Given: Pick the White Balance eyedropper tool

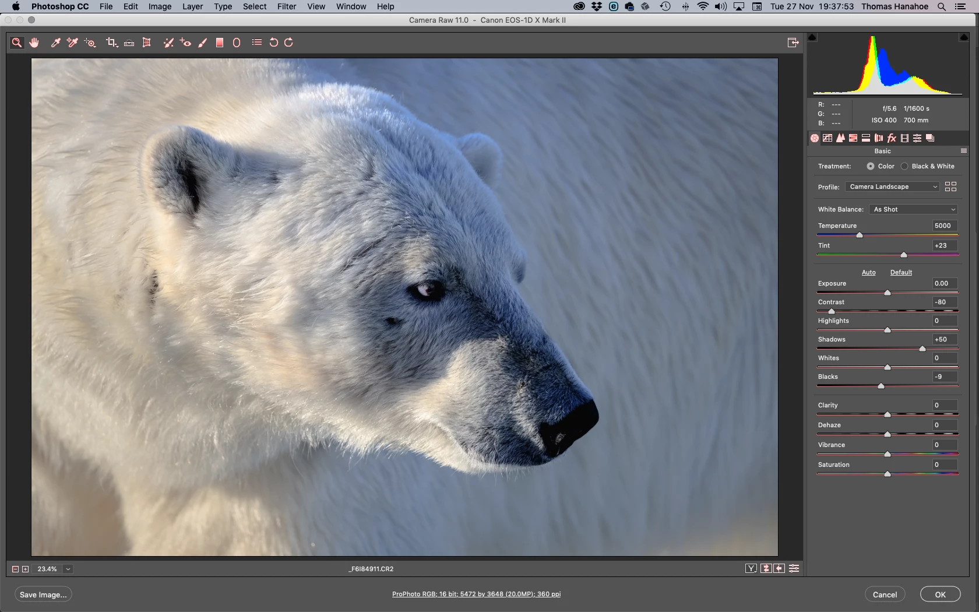Looking at the screenshot, I should (55, 43).
